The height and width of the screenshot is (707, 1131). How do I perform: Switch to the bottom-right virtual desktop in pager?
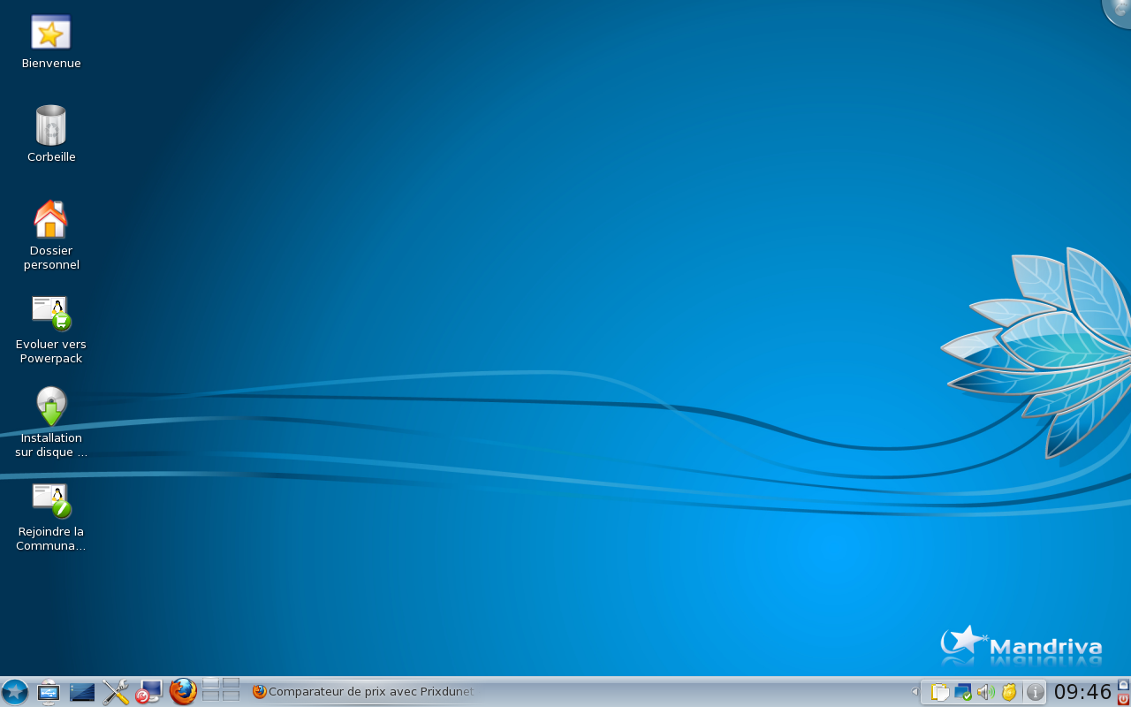point(231,697)
